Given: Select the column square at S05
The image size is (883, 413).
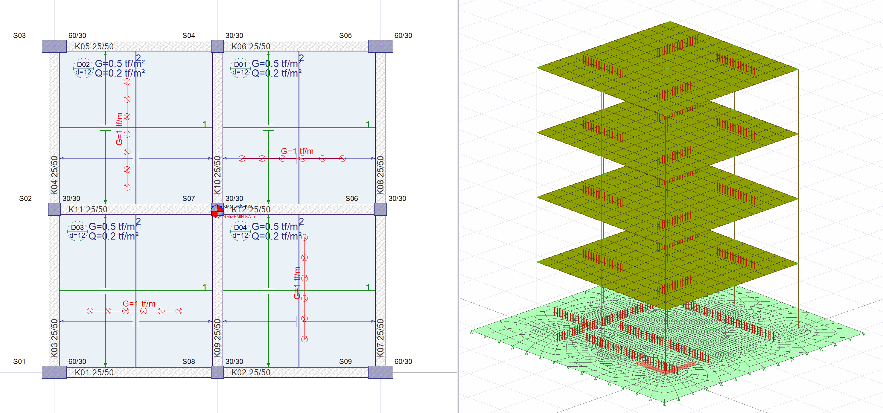Looking at the screenshot, I should pos(380,46).
